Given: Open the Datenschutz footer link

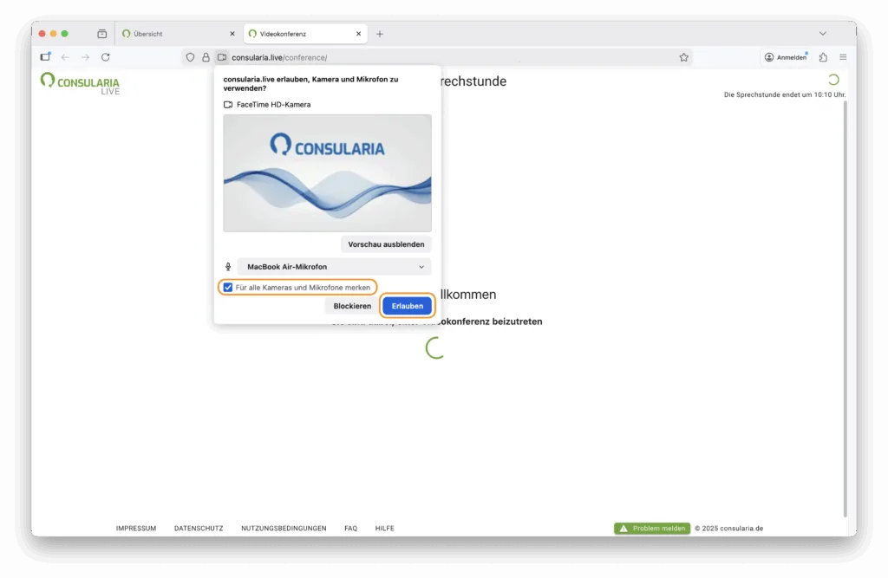Looking at the screenshot, I should tap(199, 529).
